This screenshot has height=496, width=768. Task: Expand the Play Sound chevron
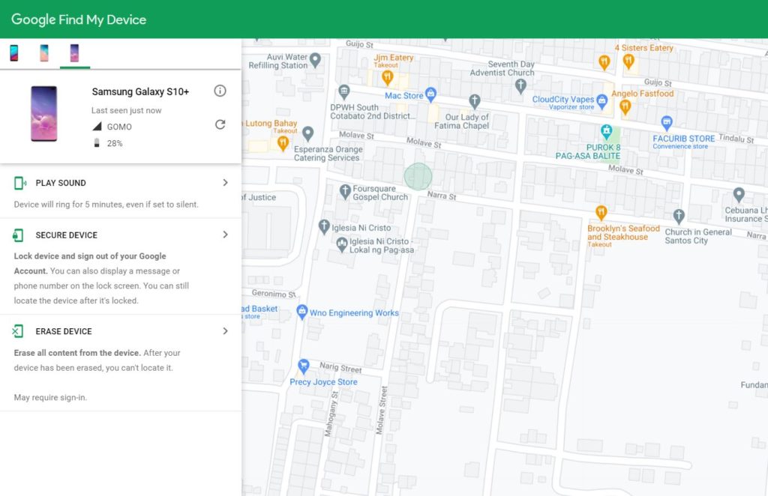coord(225,183)
